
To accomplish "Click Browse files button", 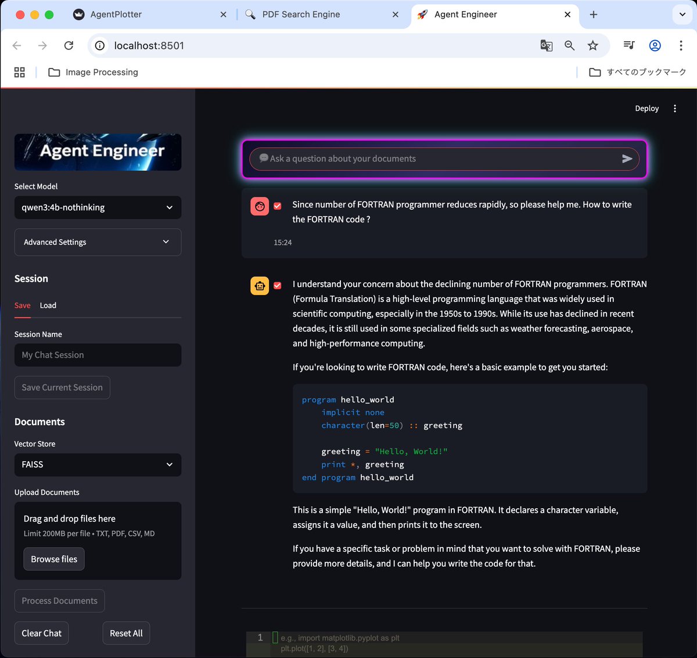I will pyautogui.click(x=54, y=559).
